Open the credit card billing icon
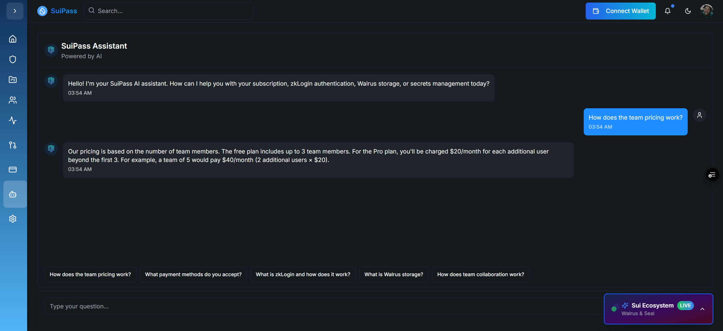The image size is (723, 331). pyautogui.click(x=13, y=170)
